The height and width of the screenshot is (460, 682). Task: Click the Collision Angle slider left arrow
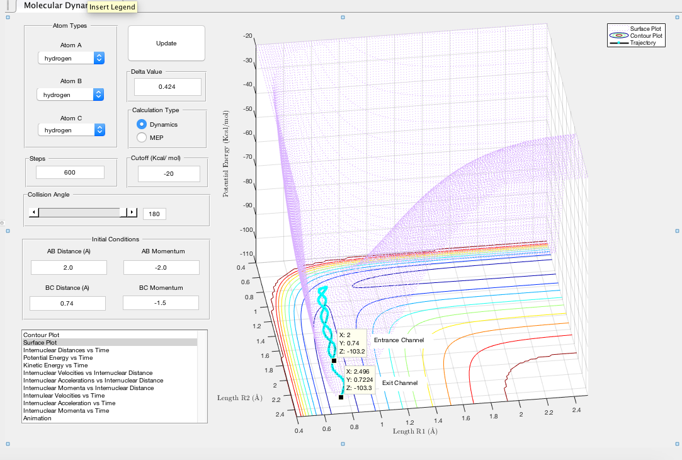coord(33,213)
